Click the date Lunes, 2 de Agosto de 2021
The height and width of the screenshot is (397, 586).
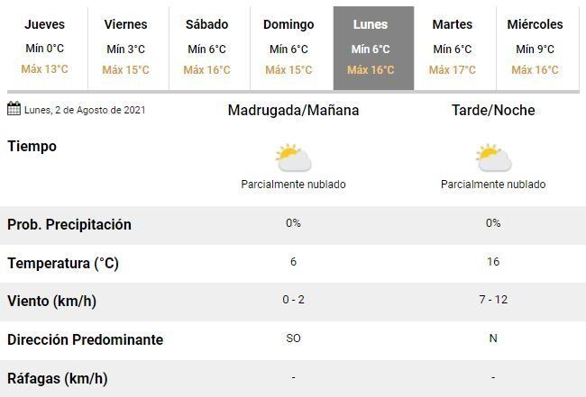coord(85,111)
